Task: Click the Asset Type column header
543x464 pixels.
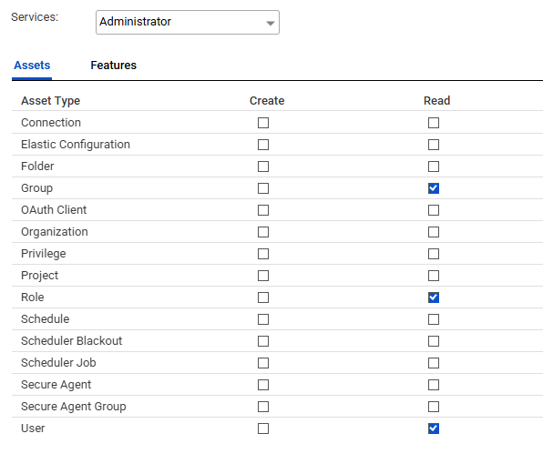Action: coord(50,101)
